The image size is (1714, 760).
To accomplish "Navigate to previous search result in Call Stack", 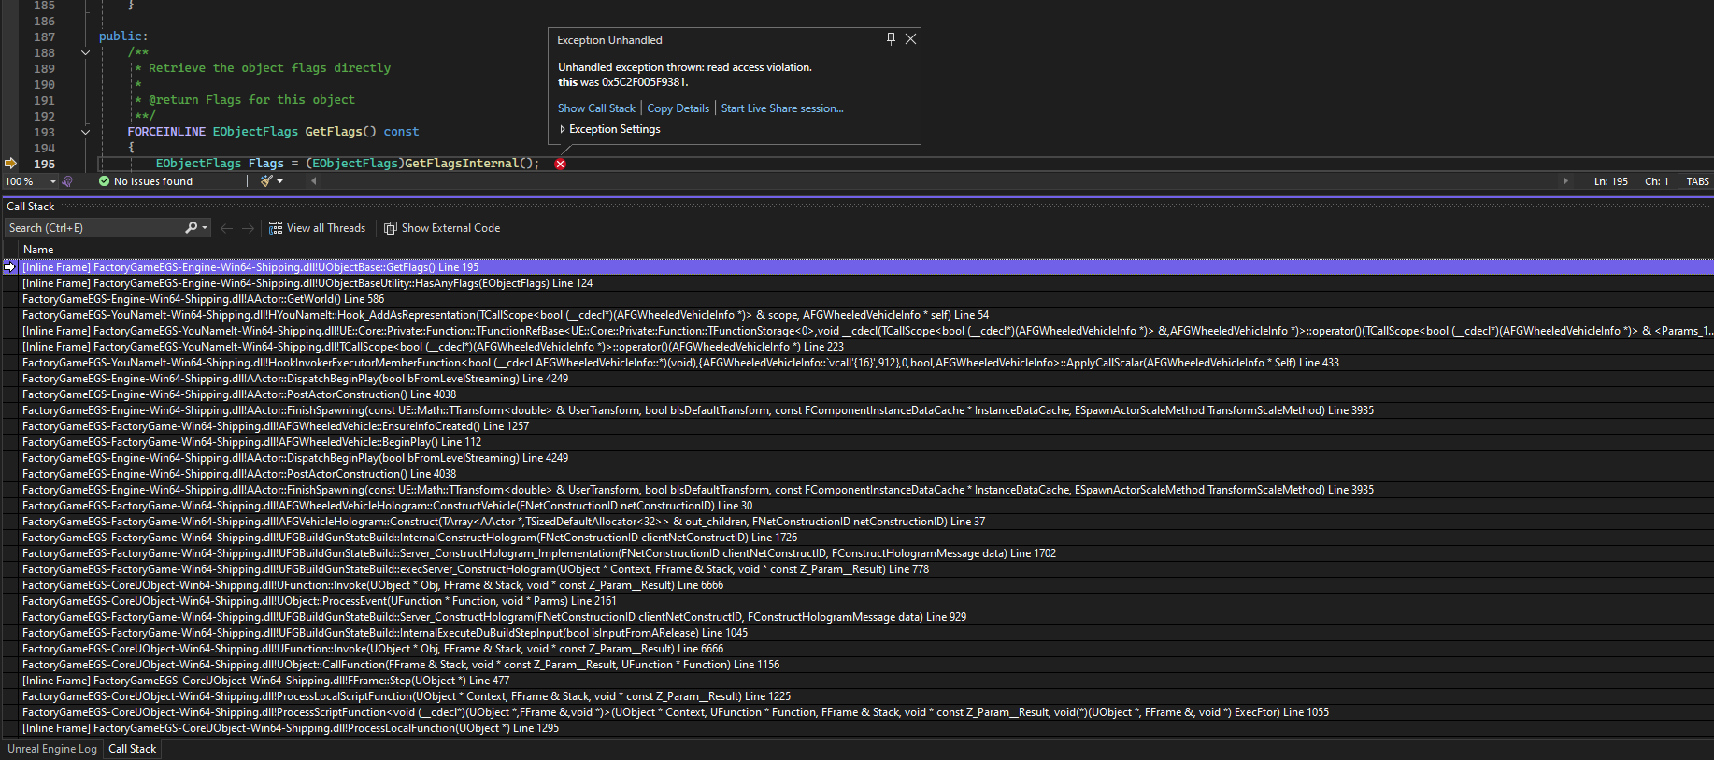I will pyautogui.click(x=226, y=228).
